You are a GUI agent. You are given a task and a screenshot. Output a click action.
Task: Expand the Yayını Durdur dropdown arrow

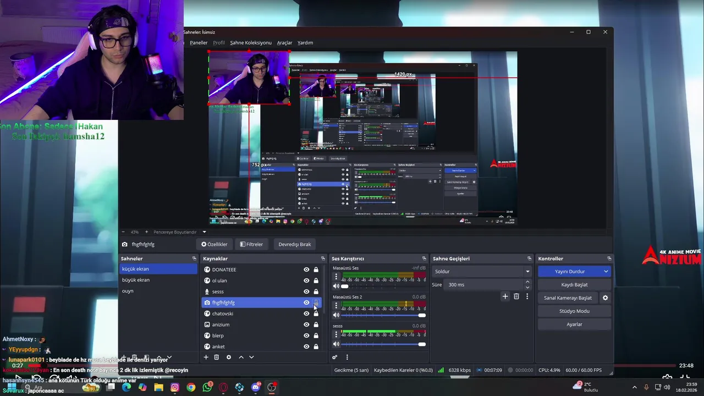(606, 271)
